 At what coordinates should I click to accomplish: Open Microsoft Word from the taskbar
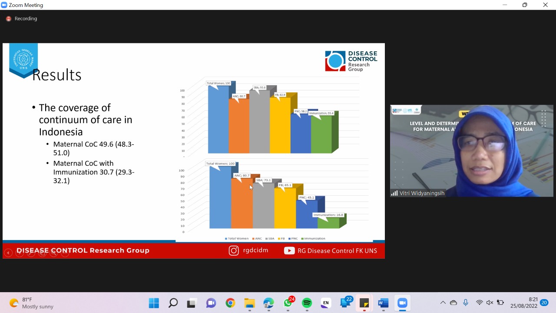coord(383,303)
